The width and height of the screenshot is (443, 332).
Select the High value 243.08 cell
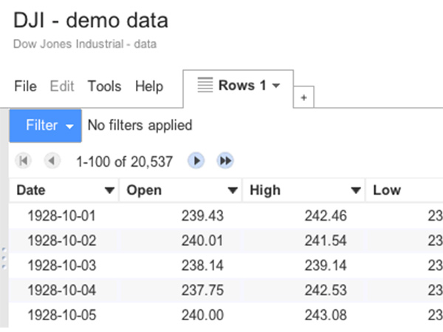324,315
